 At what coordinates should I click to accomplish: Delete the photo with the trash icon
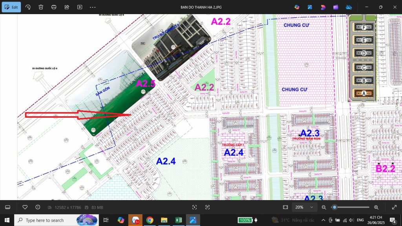pyautogui.click(x=41, y=7)
